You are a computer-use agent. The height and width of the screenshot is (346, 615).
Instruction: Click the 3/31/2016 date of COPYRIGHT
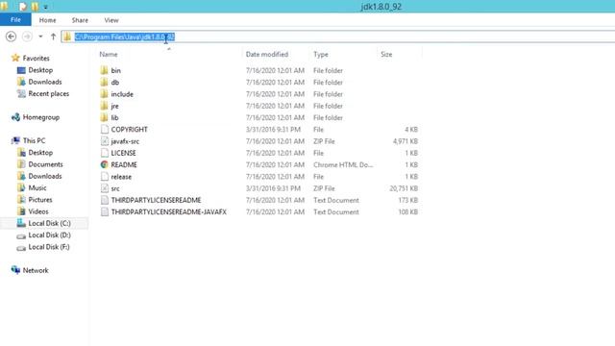(x=273, y=130)
